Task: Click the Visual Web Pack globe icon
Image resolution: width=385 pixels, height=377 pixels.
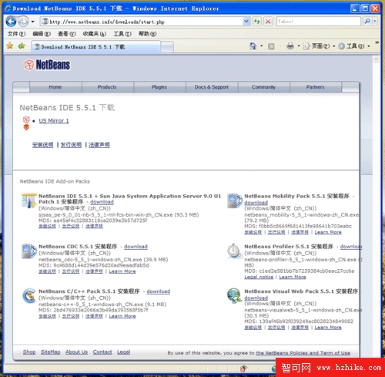Action: (x=235, y=296)
